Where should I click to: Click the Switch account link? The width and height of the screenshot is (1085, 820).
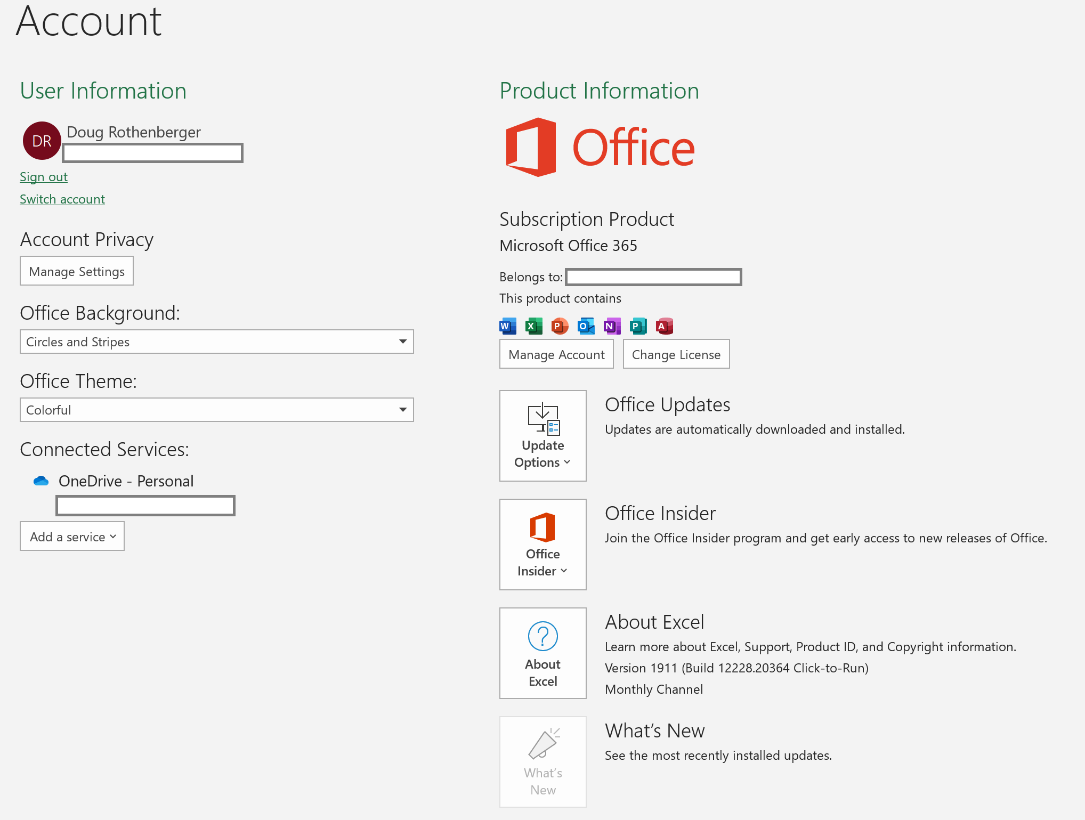(x=62, y=199)
